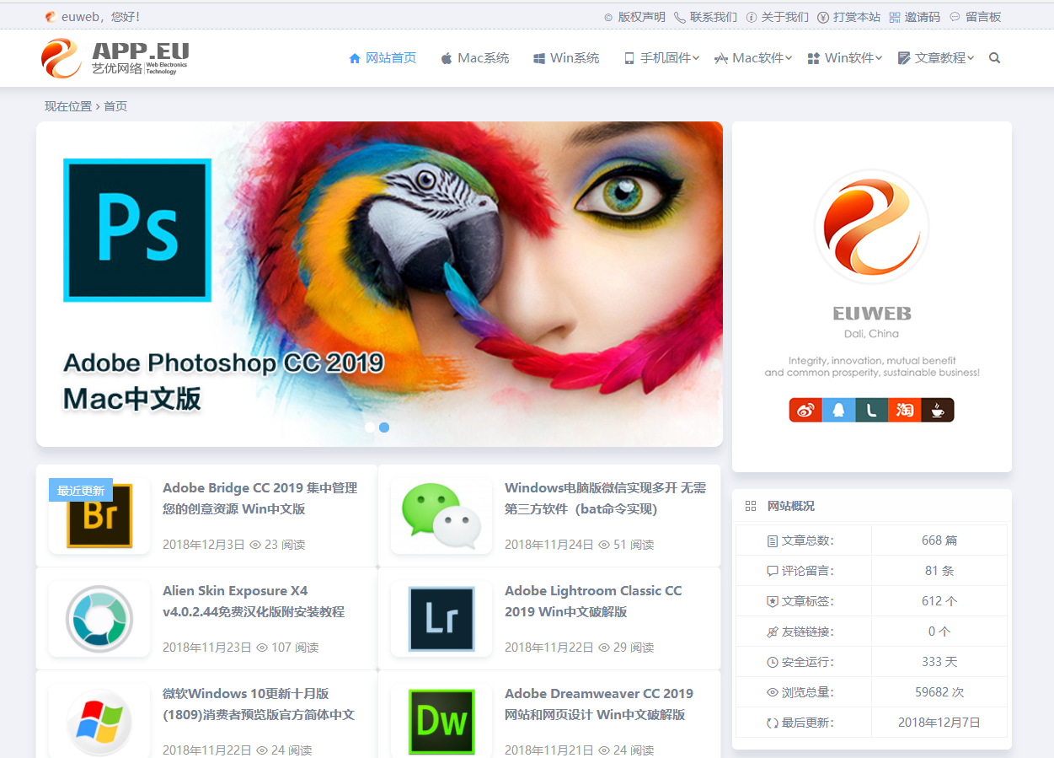The image size is (1054, 758).
Task: Select the second carousel indicator dot
Action: [384, 427]
